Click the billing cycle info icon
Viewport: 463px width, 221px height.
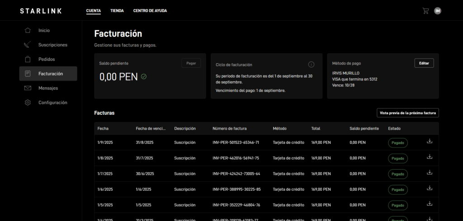click(311, 64)
